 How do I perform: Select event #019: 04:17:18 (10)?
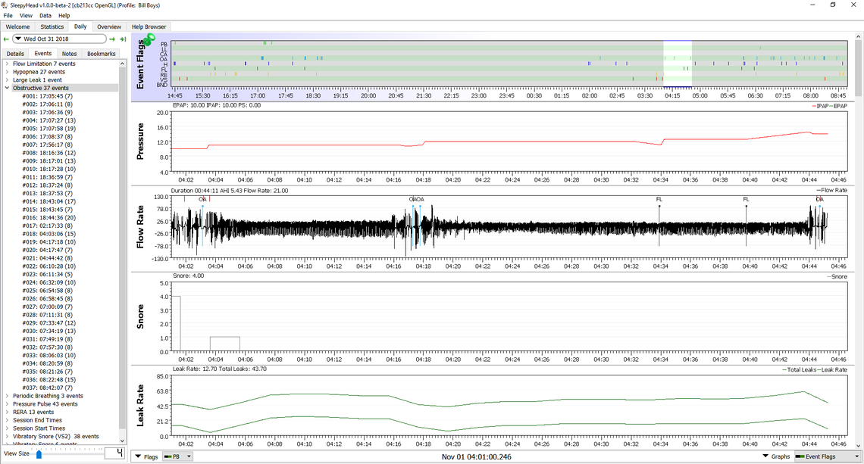49,242
